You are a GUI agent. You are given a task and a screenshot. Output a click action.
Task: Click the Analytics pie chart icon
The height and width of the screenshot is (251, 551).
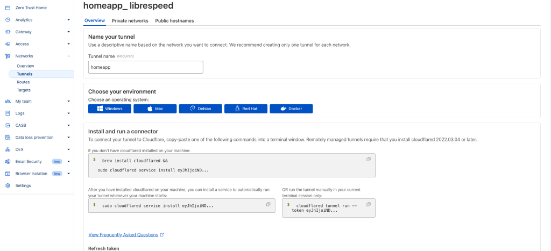8,20
